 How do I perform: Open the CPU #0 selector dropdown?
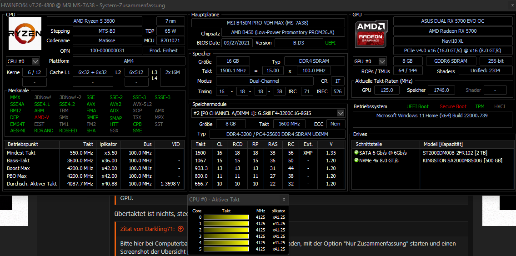[35, 61]
